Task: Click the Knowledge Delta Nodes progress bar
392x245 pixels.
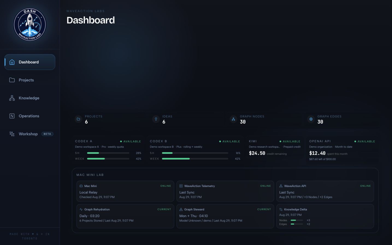Action: click(x=297, y=220)
